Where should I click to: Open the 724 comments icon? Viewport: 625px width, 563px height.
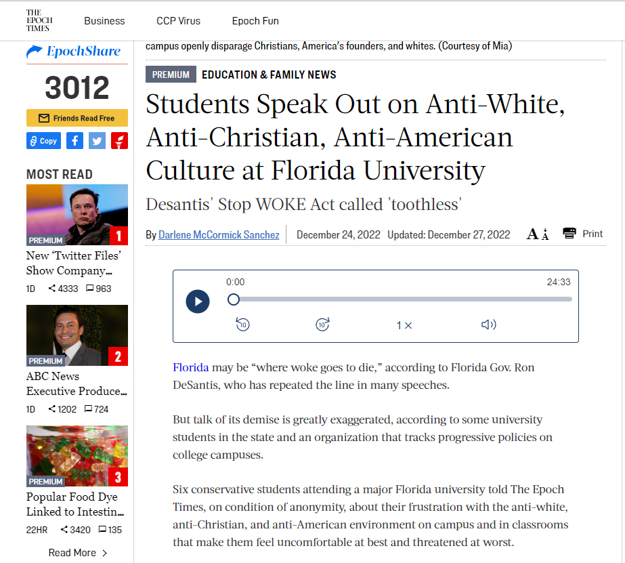[89, 409]
